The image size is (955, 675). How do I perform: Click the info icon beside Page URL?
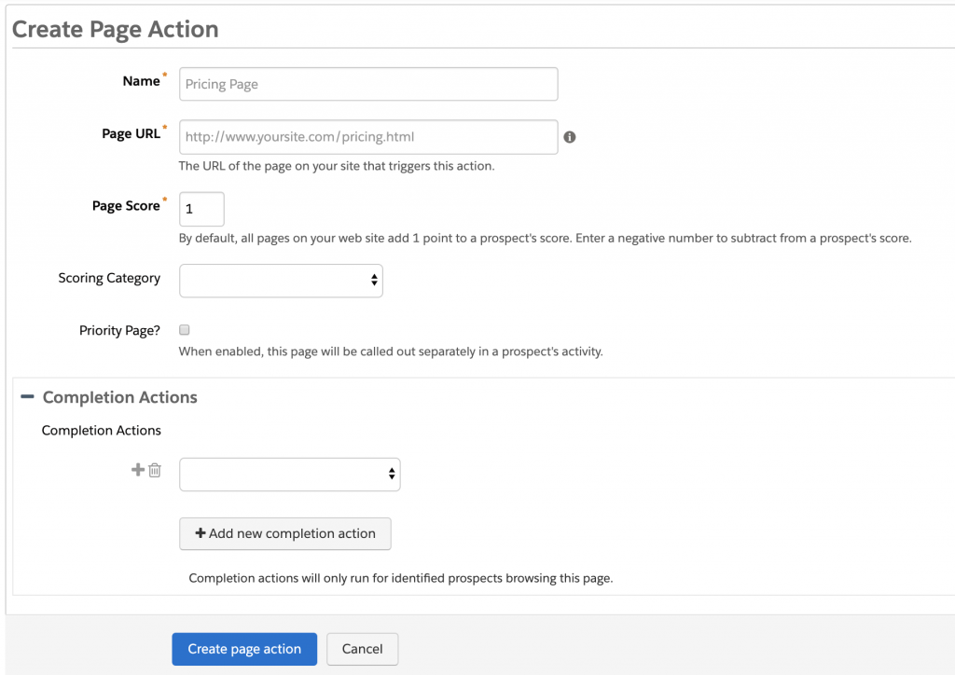tap(570, 137)
